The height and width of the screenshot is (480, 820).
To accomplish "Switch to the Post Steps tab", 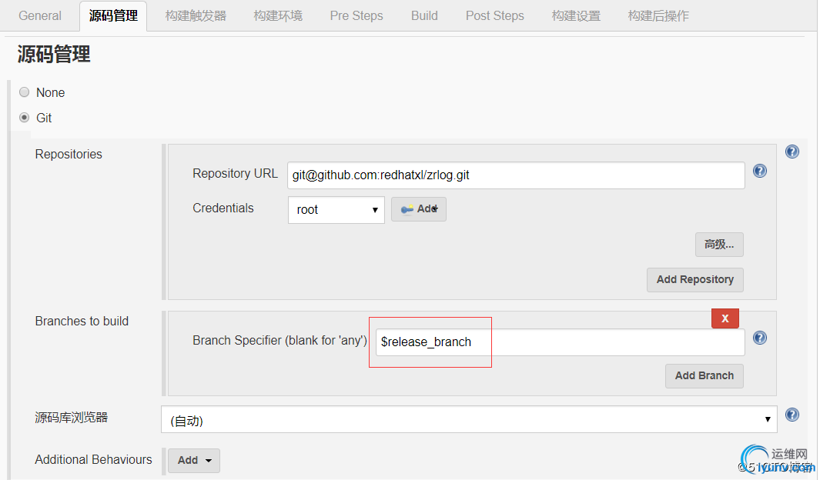I will (495, 15).
